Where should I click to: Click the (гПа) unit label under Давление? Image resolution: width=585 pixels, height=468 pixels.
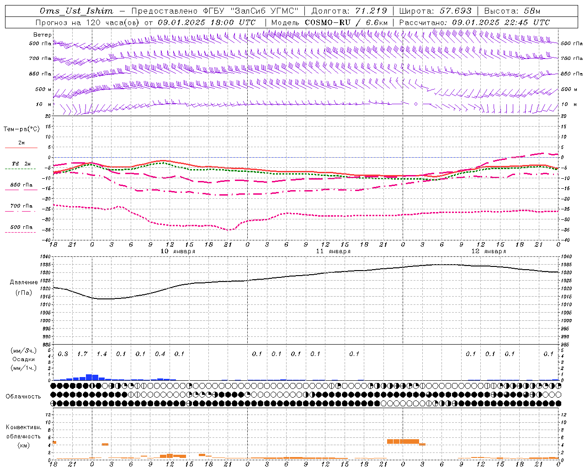[x=24, y=292]
